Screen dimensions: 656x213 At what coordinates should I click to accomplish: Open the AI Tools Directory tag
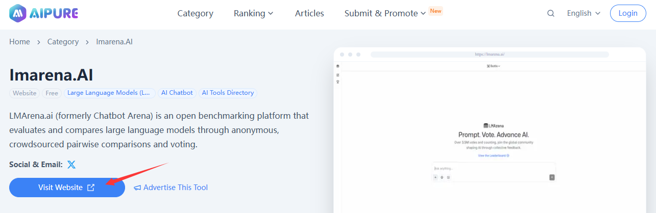pyautogui.click(x=228, y=93)
